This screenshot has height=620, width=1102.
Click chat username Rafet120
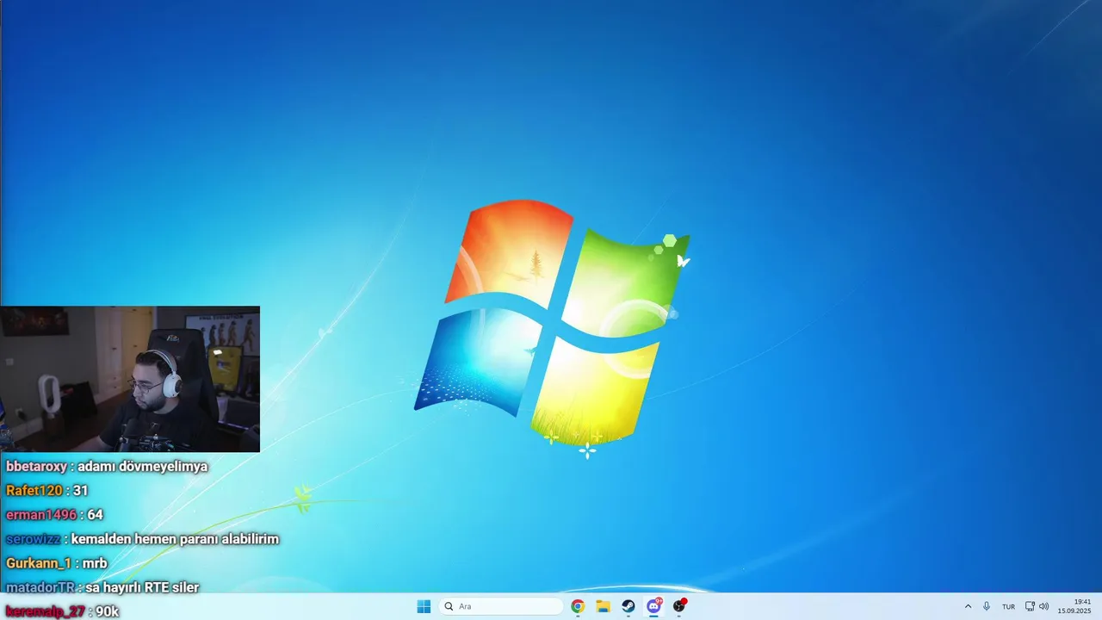[x=34, y=490]
